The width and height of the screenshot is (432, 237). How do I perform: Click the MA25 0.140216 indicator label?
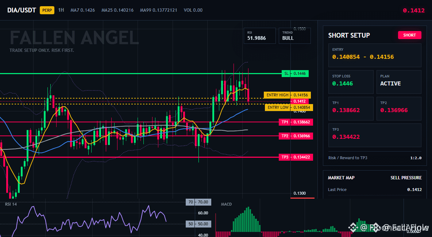(x=117, y=10)
